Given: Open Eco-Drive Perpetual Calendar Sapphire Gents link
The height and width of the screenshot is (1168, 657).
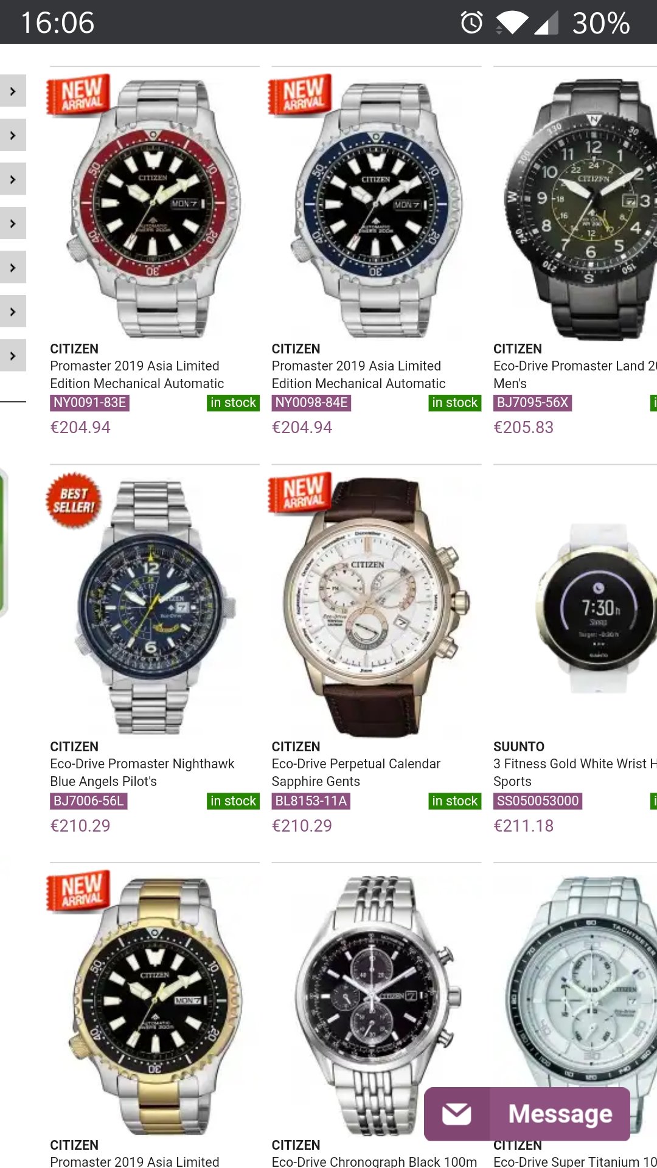Looking at the screenshot, I should click(356, 773).
